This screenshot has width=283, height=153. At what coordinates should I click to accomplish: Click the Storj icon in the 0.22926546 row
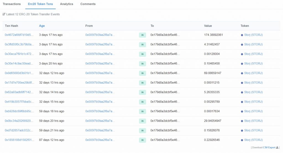point(242,140)
